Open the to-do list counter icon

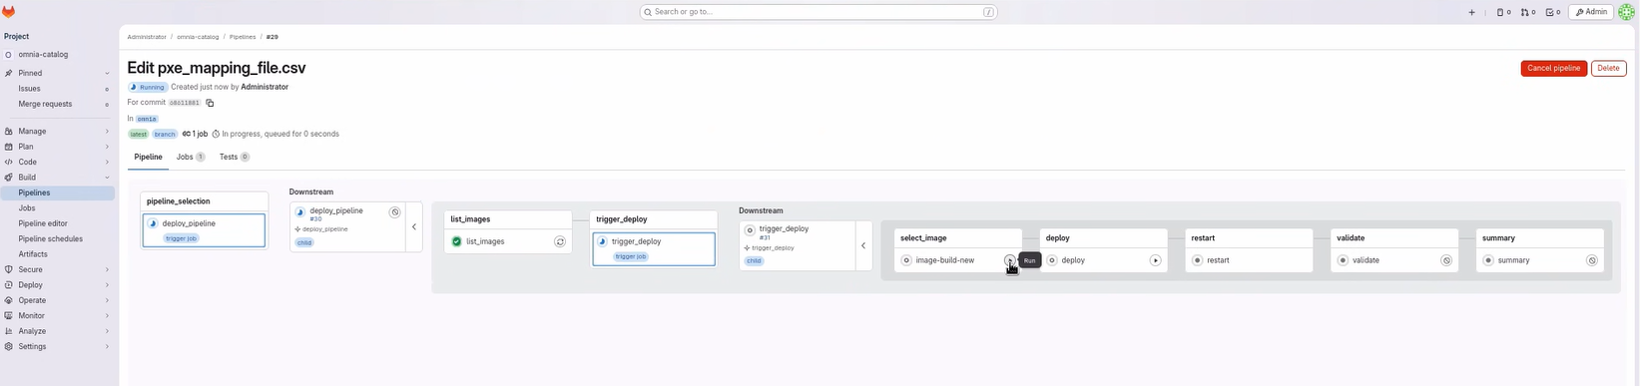point(1552,12)
